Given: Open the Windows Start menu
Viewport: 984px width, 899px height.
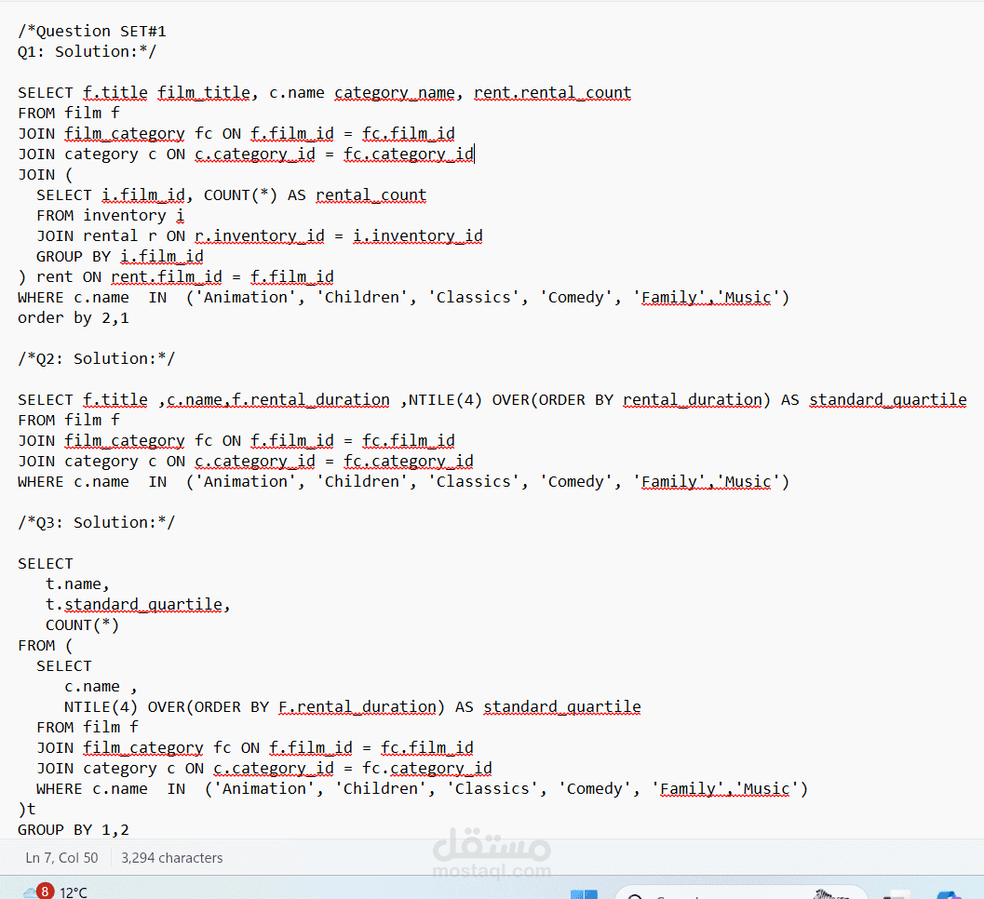Looking at the screenshot, I should click(584, 894).
